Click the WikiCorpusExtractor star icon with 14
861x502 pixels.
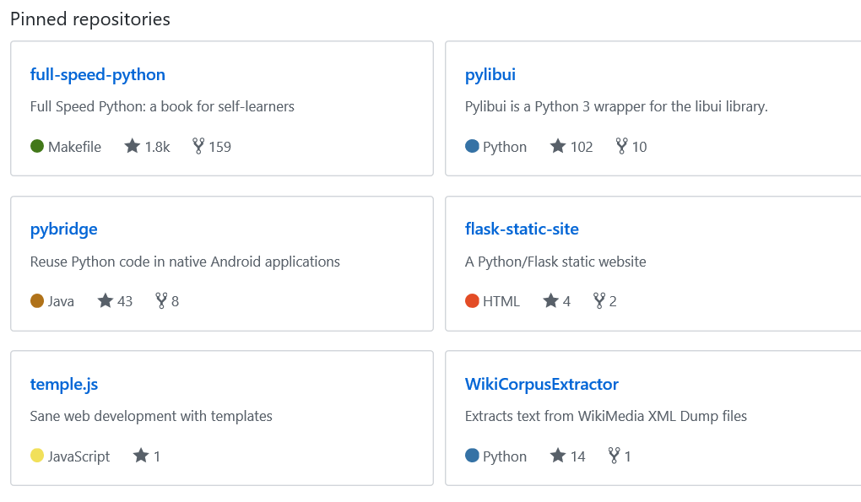click(x=557, y=456)
